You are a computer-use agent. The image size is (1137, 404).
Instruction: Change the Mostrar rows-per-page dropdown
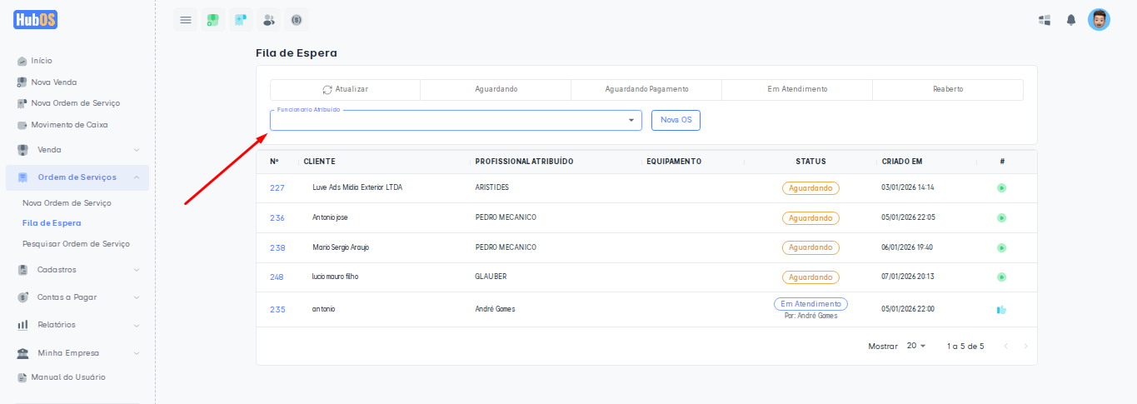coord(916,346)
